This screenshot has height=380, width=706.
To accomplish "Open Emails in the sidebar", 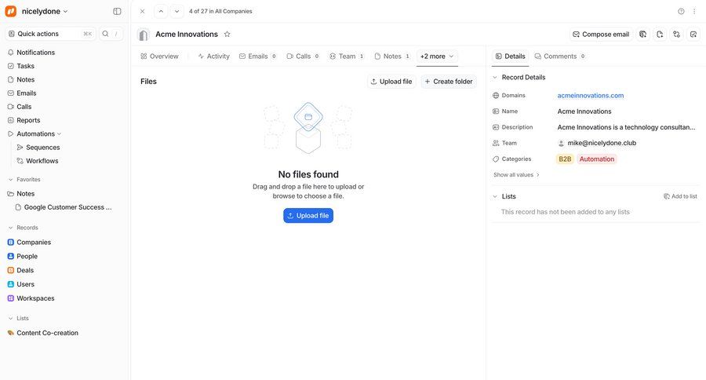I will (x=26, y=93).
